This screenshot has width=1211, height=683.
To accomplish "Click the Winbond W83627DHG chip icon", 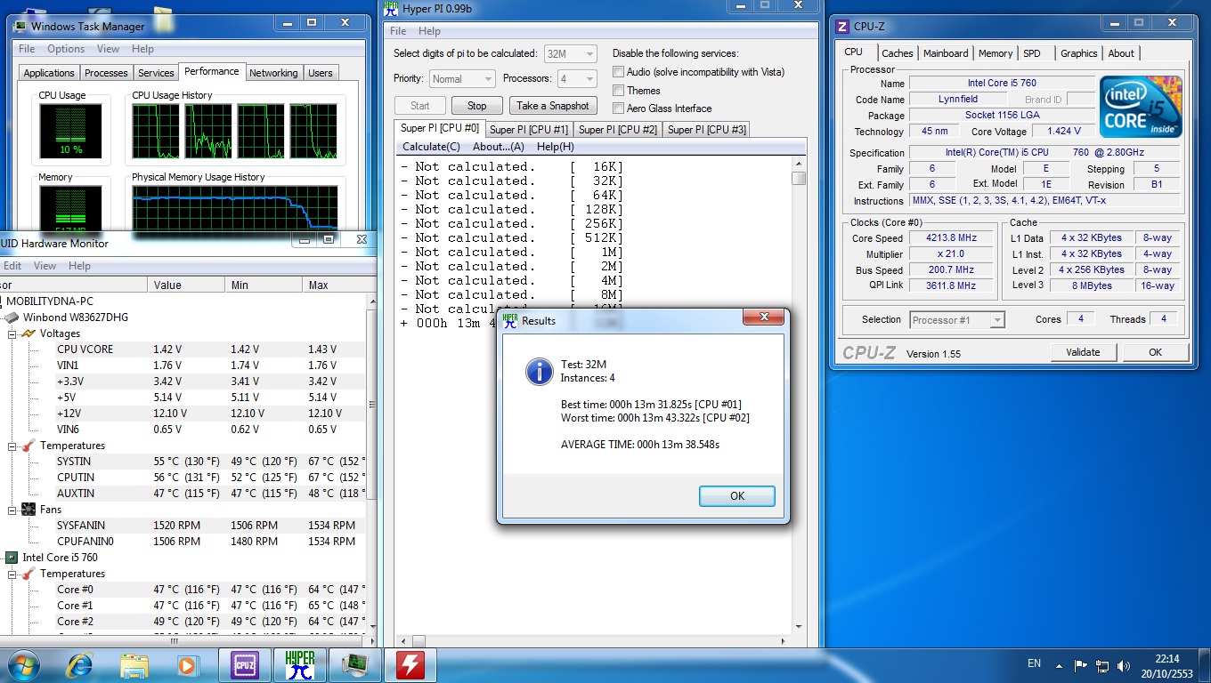I will click(12, 317).
